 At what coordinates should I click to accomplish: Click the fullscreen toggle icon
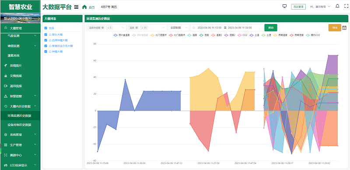[x=346, y=6]
